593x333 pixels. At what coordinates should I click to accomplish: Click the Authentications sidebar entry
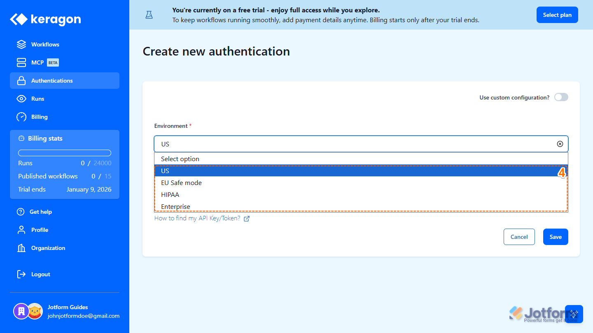pyautogui.click(x=52, y=80)
